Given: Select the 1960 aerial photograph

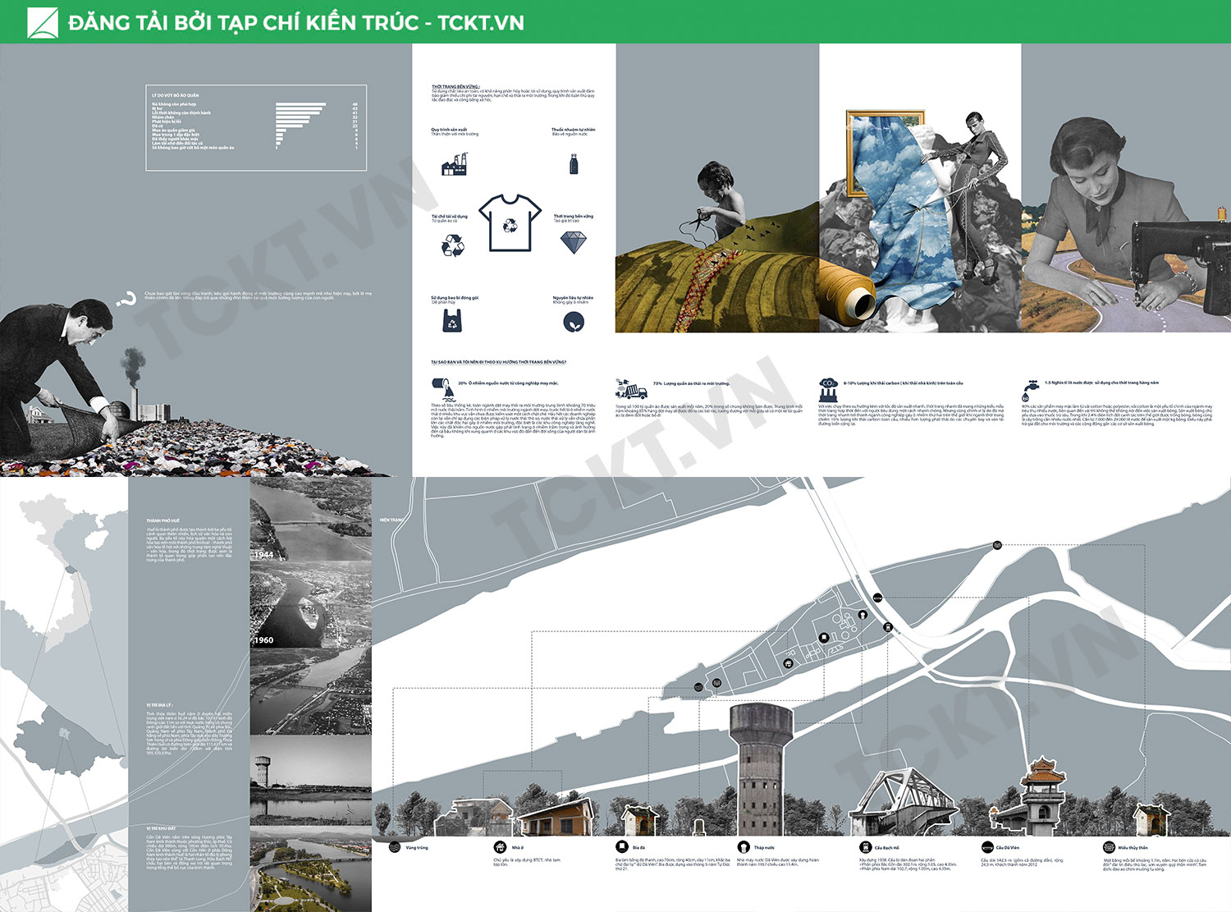Looking at the screenshot, I should [310, 606].
